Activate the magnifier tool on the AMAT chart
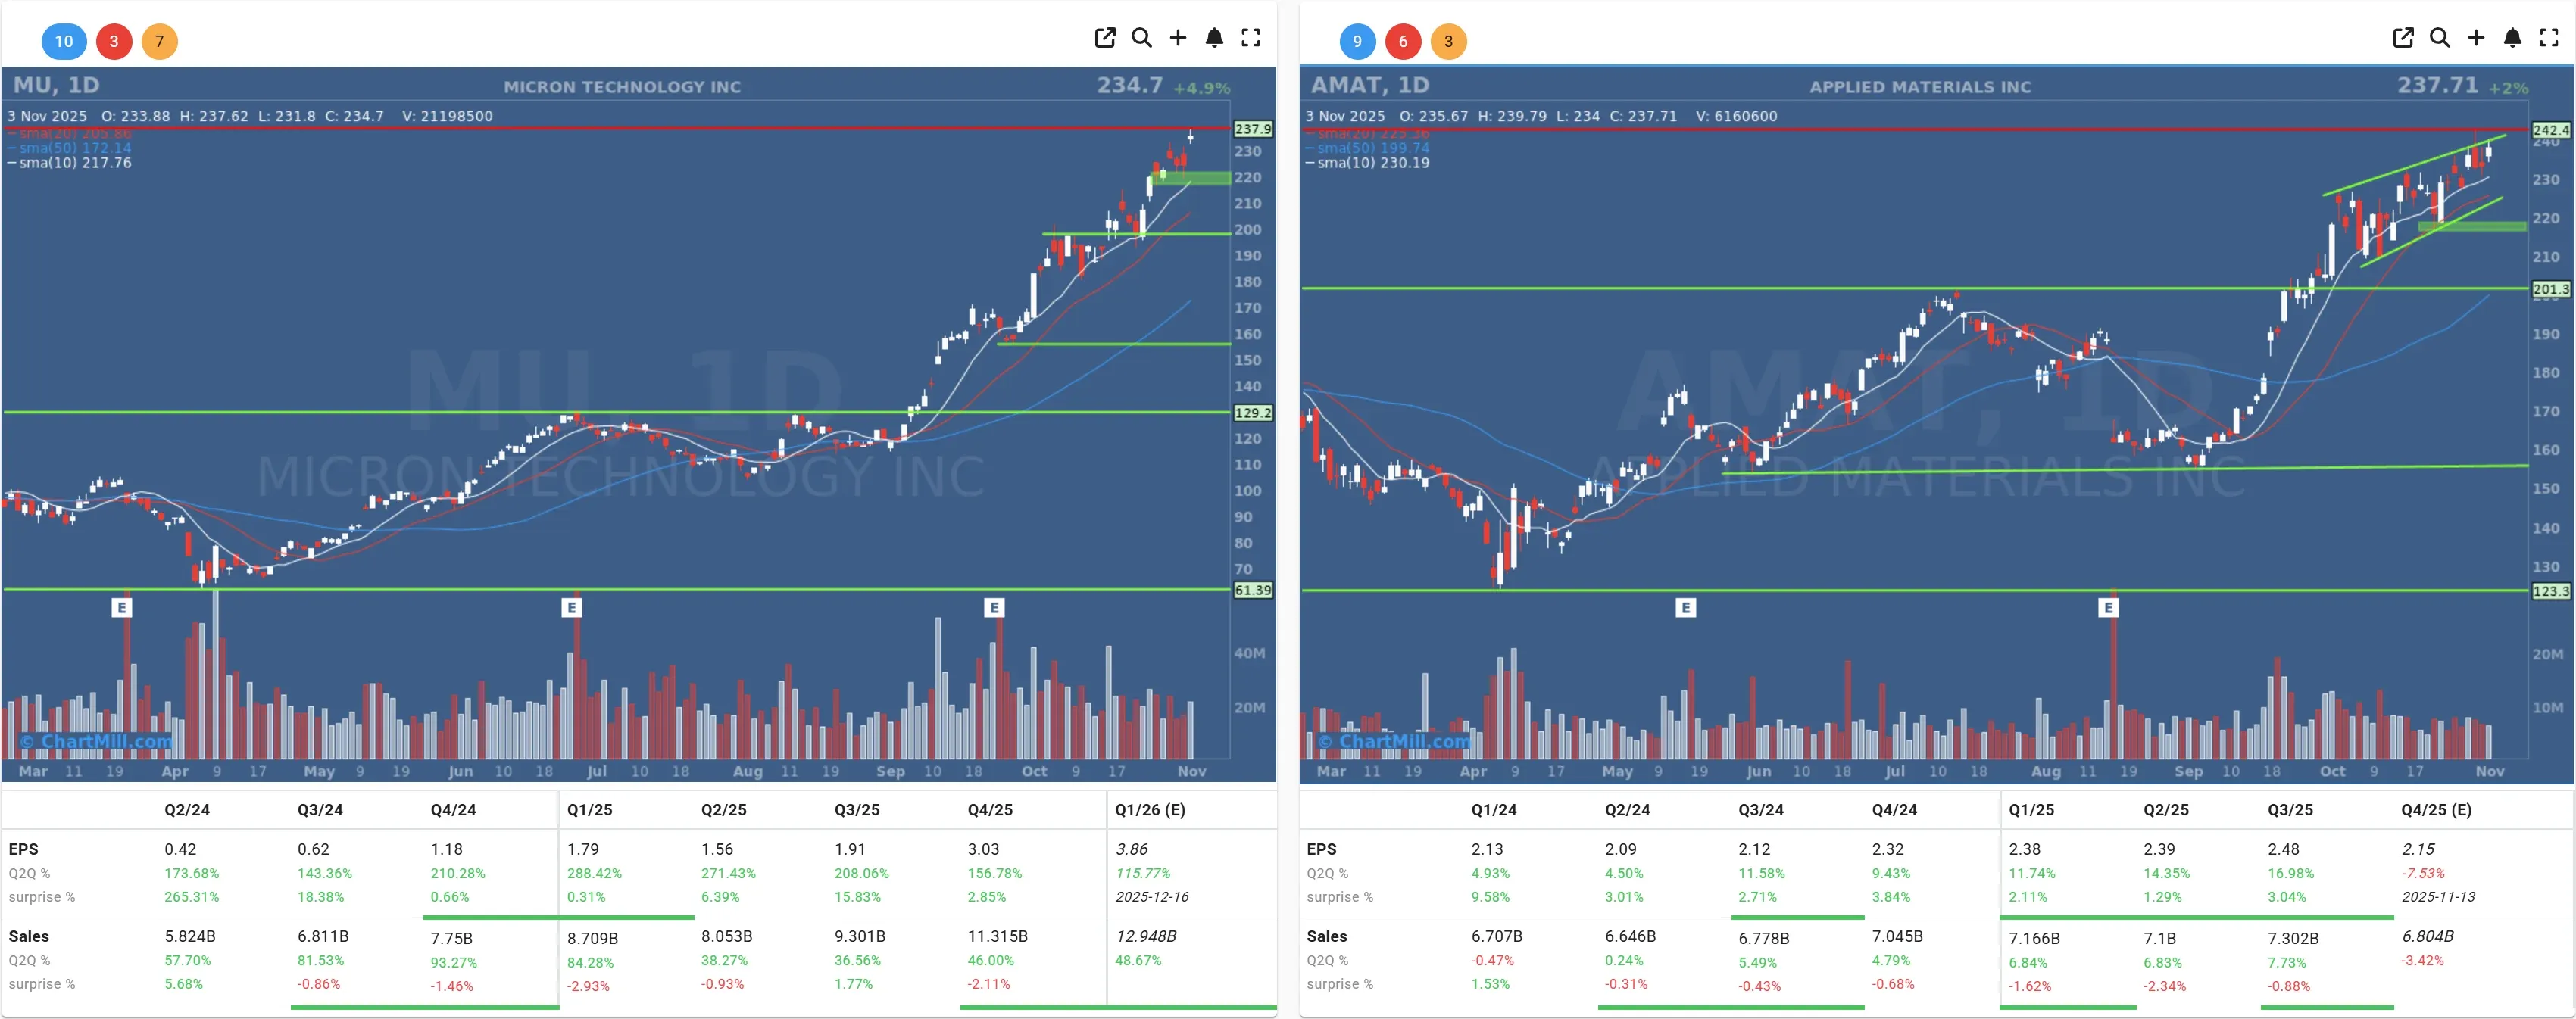Image resolution: width=2576 pixels, height=1019 pixels. click(x=2440, y=38)
